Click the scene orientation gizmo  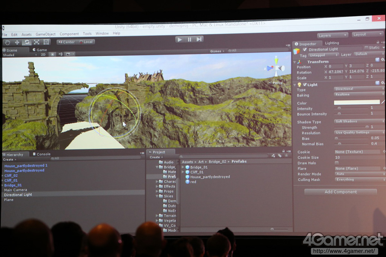(x=276, y=67)
